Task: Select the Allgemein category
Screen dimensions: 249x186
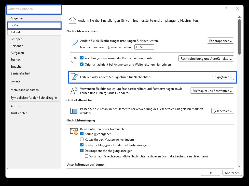Action: (34, 18)
